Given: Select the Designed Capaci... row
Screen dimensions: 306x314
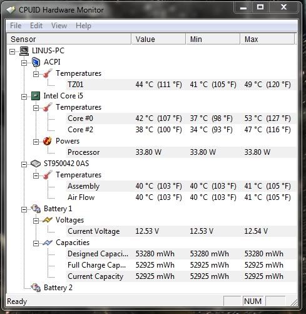Looking at the screenshot, I should (181, 254).
